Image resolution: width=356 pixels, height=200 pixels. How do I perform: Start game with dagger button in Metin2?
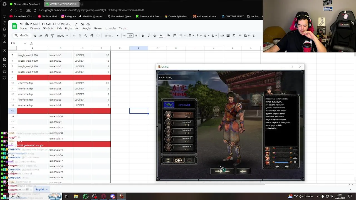pyautogui.click(x=222, y=171)
